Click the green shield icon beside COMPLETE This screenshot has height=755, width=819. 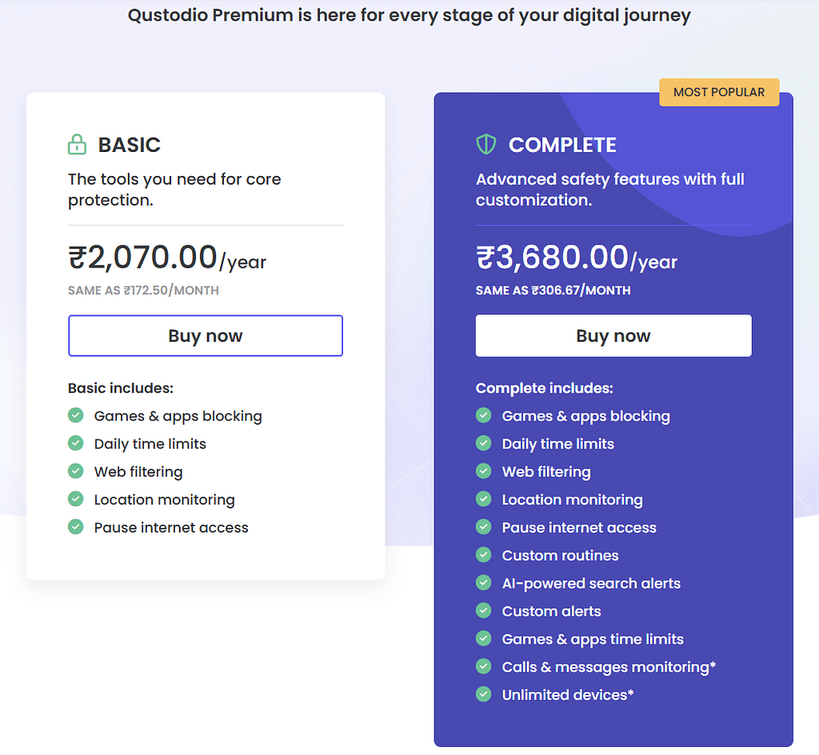(x=485, y=144)
